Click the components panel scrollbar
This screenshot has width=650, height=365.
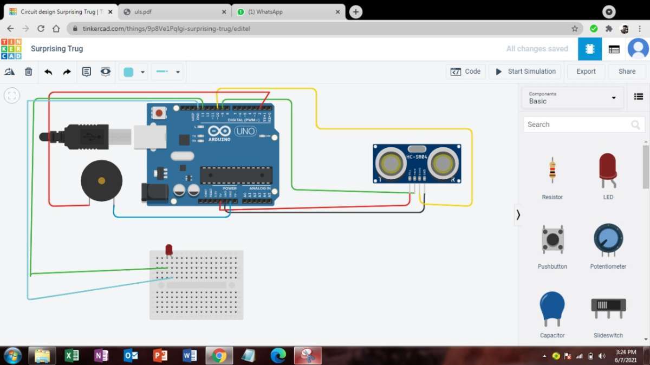[646, 167]
